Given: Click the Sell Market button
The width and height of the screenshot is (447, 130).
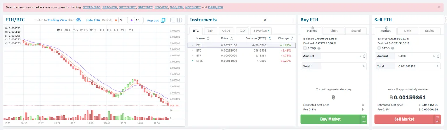Looking at the screenshot, I should (404, 119).
